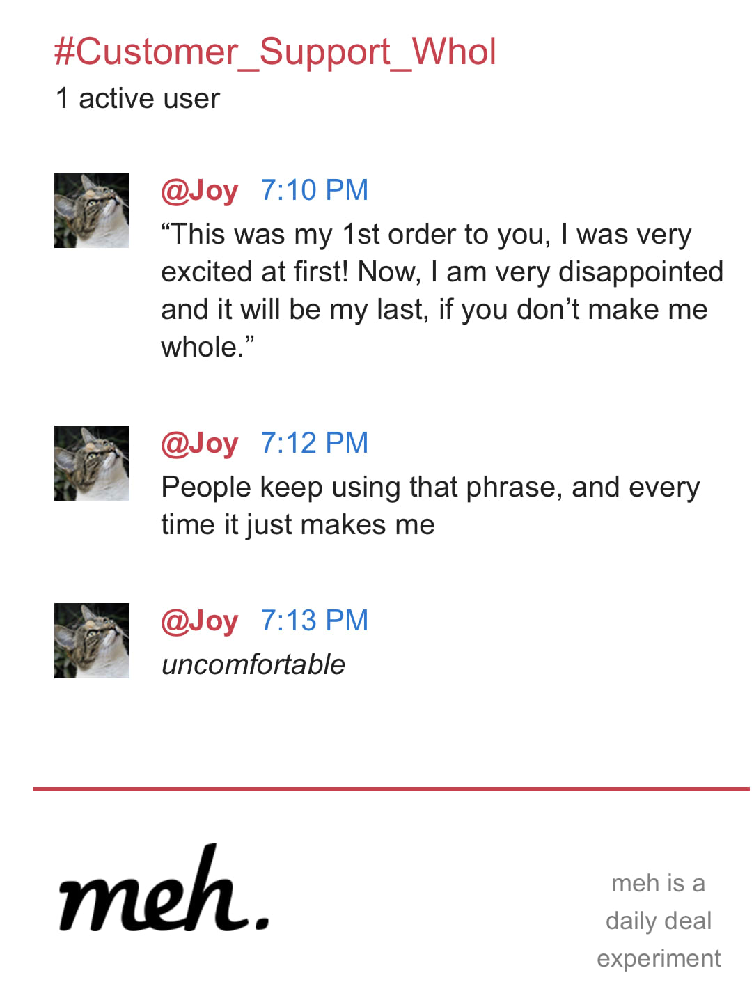This screenshot has width=754, height=982.
Task: Select the @Joy username on the 7:12 PM message
Action: [199, 443]
